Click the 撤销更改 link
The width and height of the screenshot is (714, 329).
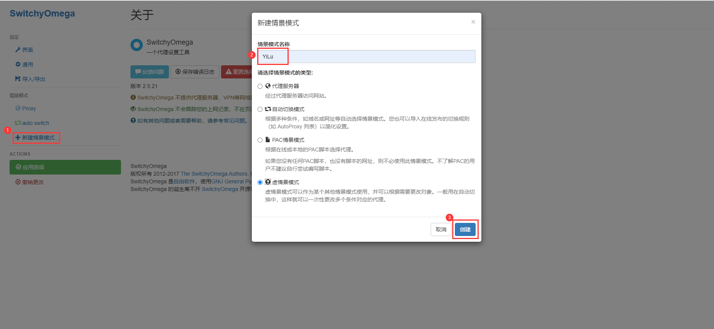click(x=30, y=182)
